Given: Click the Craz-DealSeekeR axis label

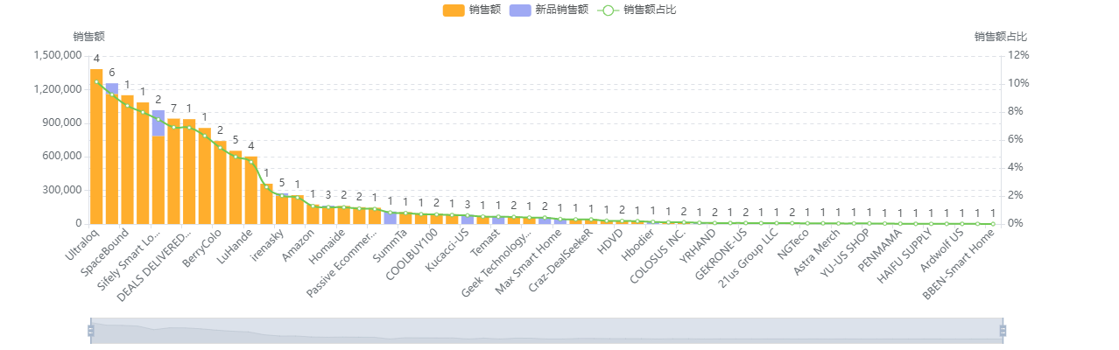Looking at the screenshot, I should (560, 261).
